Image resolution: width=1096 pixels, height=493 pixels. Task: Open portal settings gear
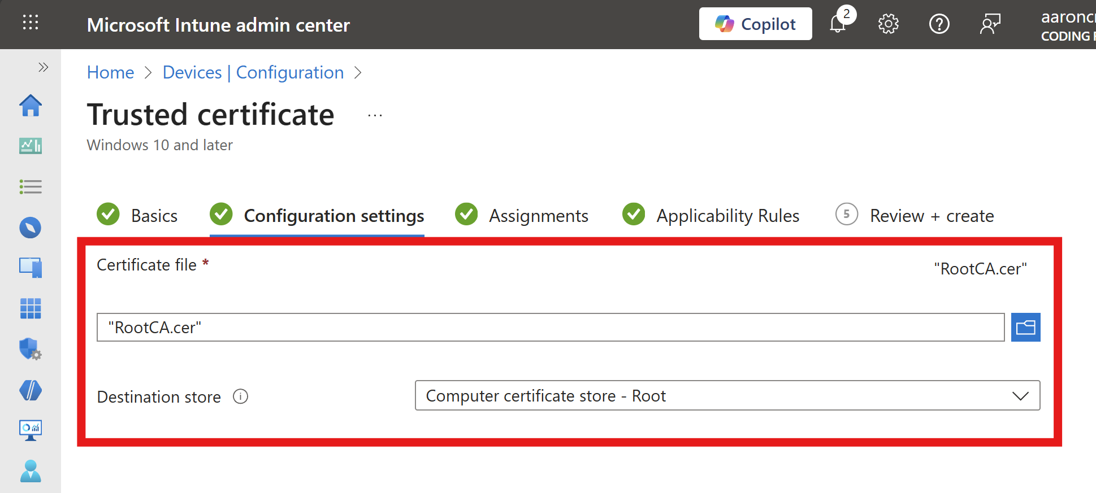889,24
